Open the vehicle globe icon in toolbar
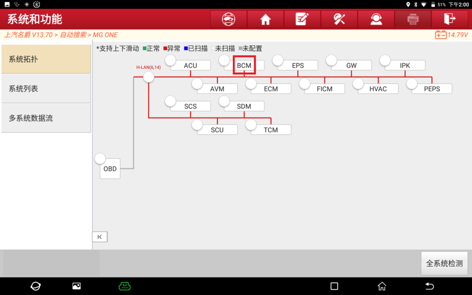 coord(228,19)
